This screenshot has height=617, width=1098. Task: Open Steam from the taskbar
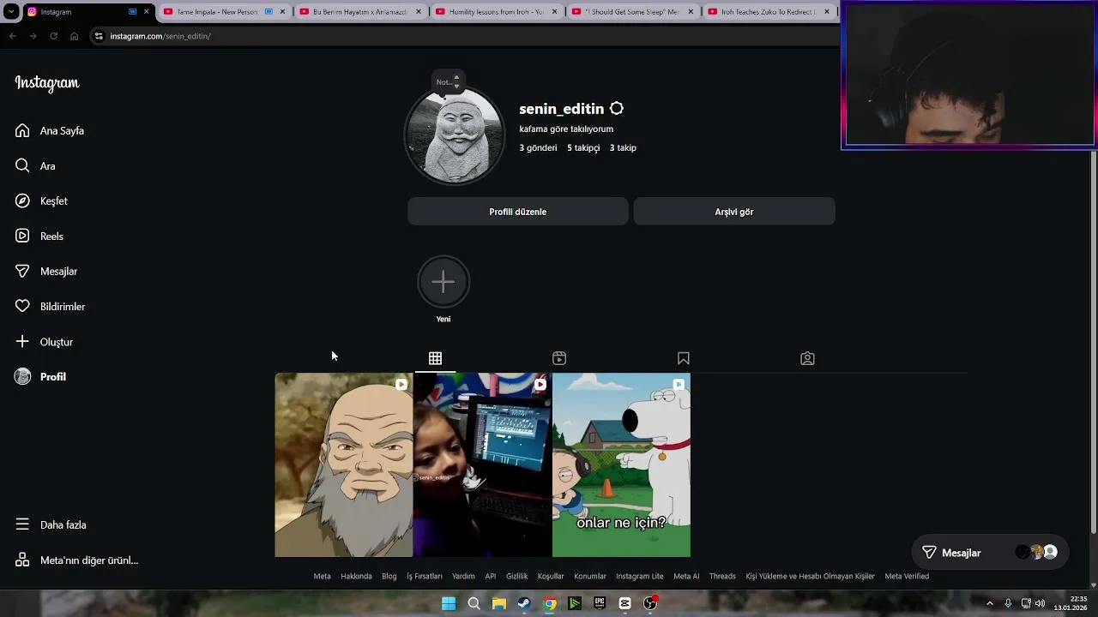click(x=523, y=603)
